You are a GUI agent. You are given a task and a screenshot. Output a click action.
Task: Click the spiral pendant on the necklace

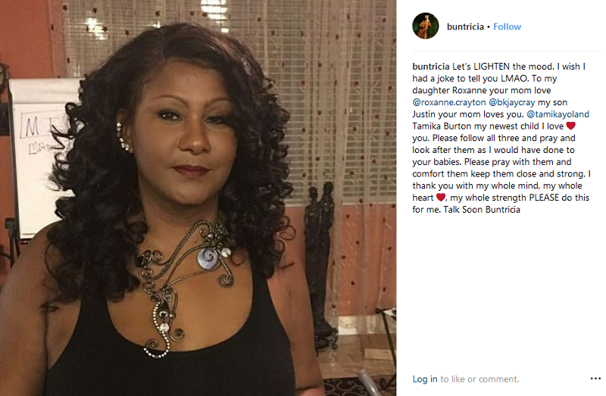[x=208, y=257]
